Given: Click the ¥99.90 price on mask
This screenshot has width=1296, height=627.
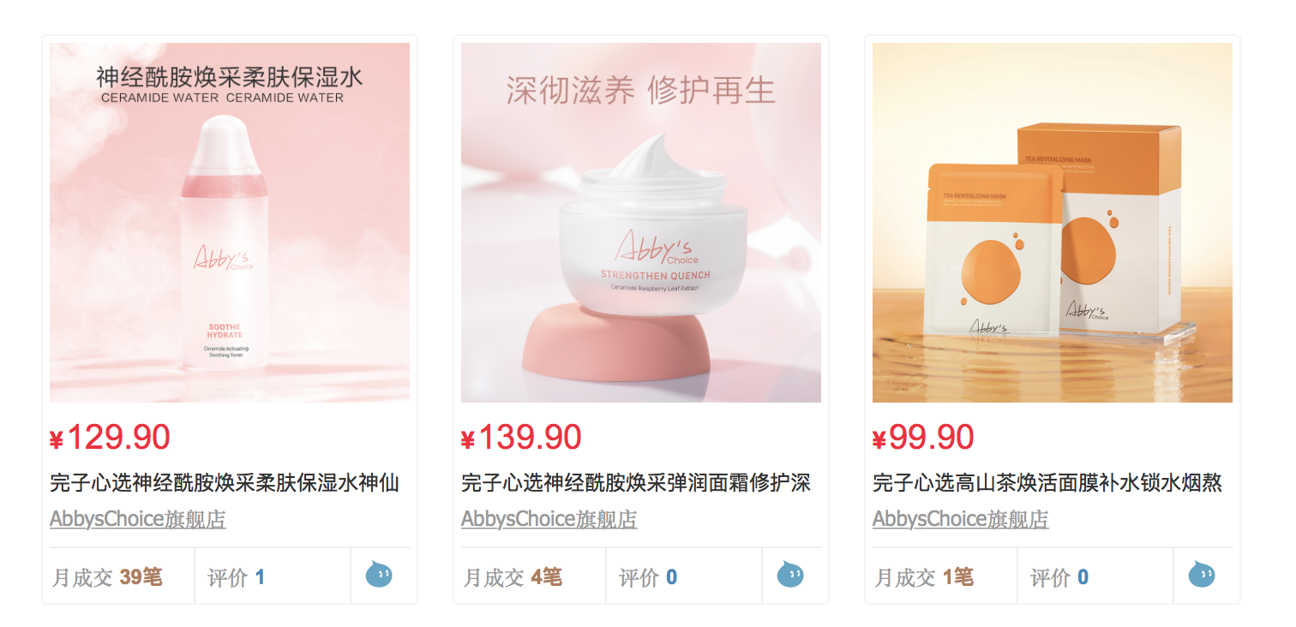Looking at the screenshot, I should (x=923, y=438).
